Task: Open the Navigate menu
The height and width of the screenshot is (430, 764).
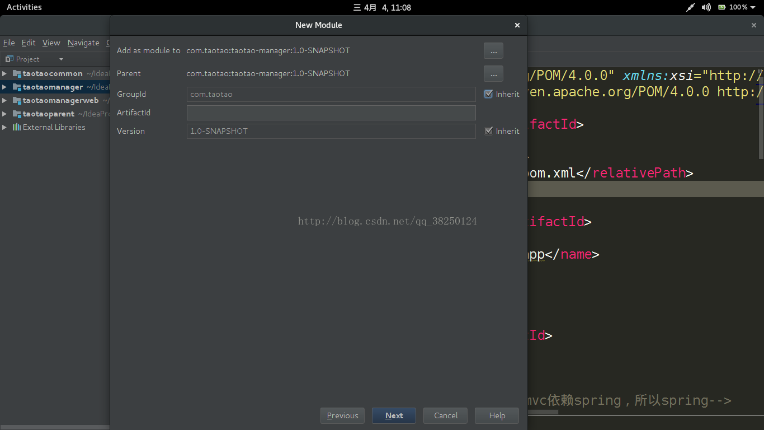Action: (x=83, y=43)
